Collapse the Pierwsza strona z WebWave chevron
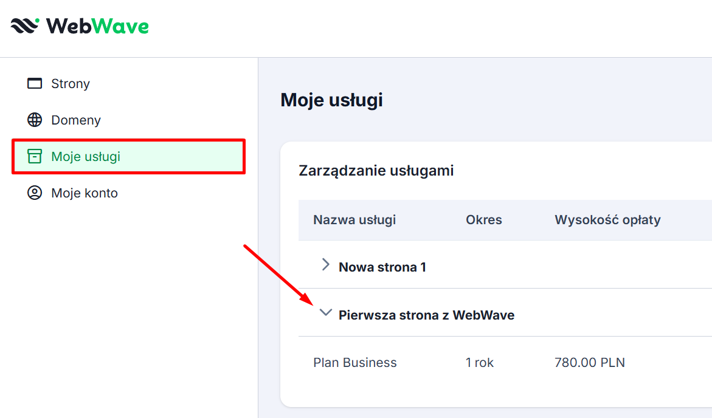 [x=326, y=313]
